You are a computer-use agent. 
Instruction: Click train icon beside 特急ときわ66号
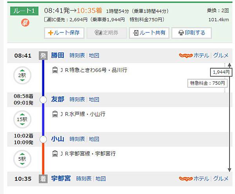pos(55,70)
